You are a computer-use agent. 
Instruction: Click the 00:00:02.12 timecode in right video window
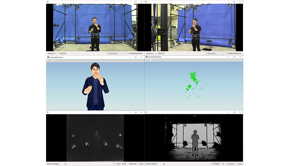pos(150,53)
